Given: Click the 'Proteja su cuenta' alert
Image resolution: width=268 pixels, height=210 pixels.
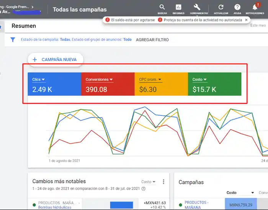Looking at the screenshot, I should tap(200, 20).
